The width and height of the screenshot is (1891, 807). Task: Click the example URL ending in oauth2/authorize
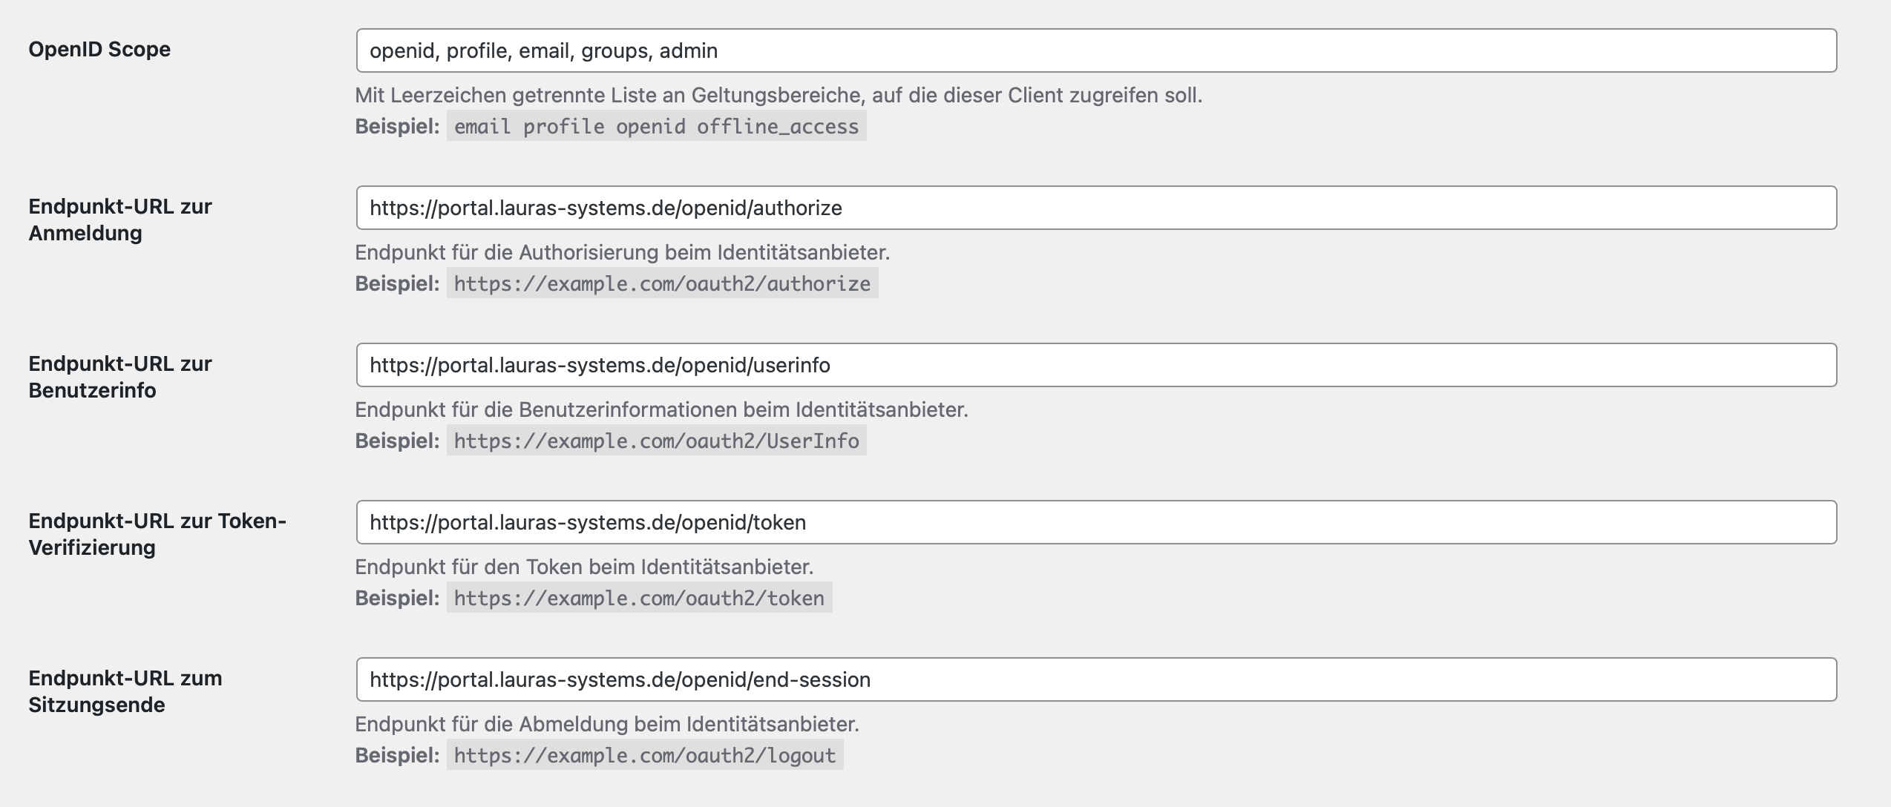tap(662, 284)
